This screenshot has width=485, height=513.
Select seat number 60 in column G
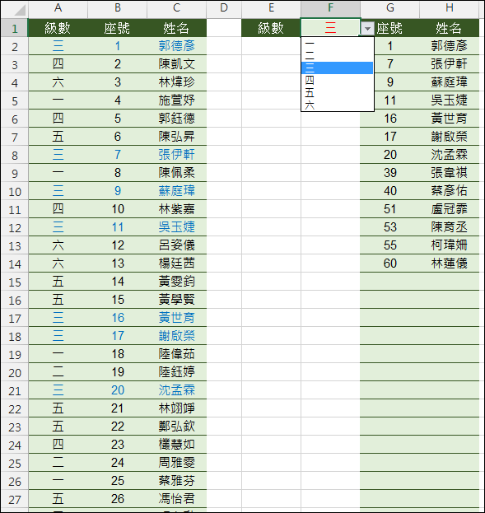[389, 263]
